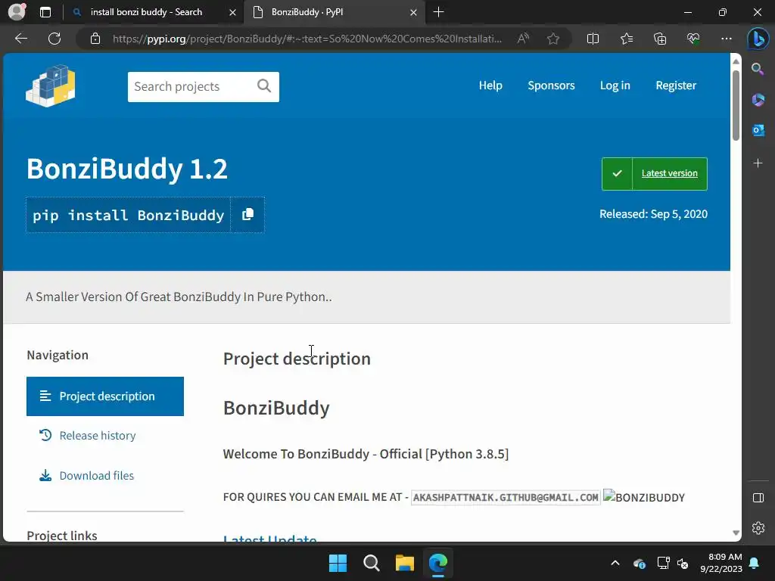The height and width of the screenshot is (581, 775).
Task: Click the browser address bar URL
Action: [x=307, y=39]
